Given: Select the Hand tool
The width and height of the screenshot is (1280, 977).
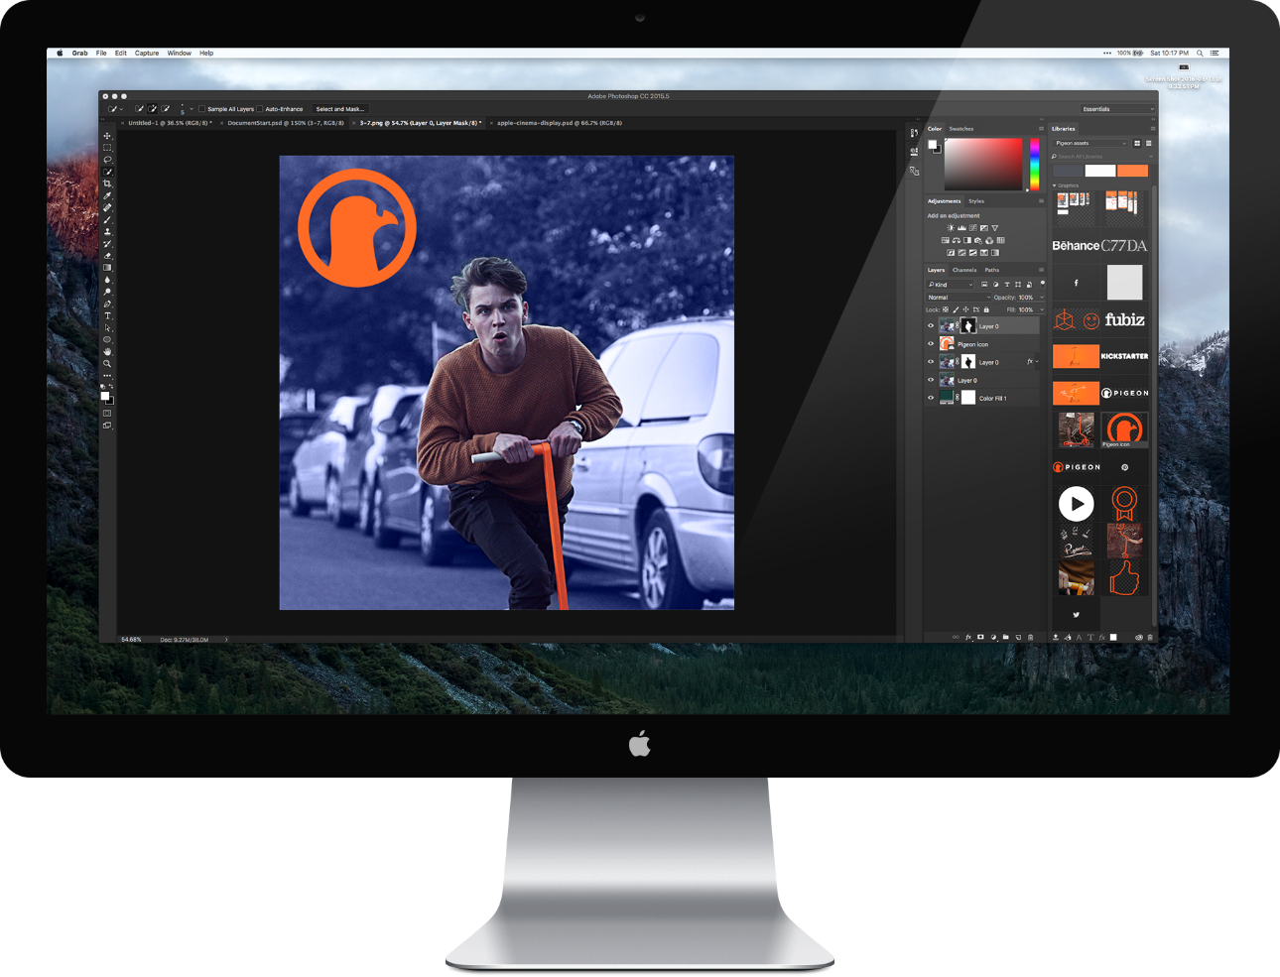Looking at the screenshot, I should click(x=107, y=351).
